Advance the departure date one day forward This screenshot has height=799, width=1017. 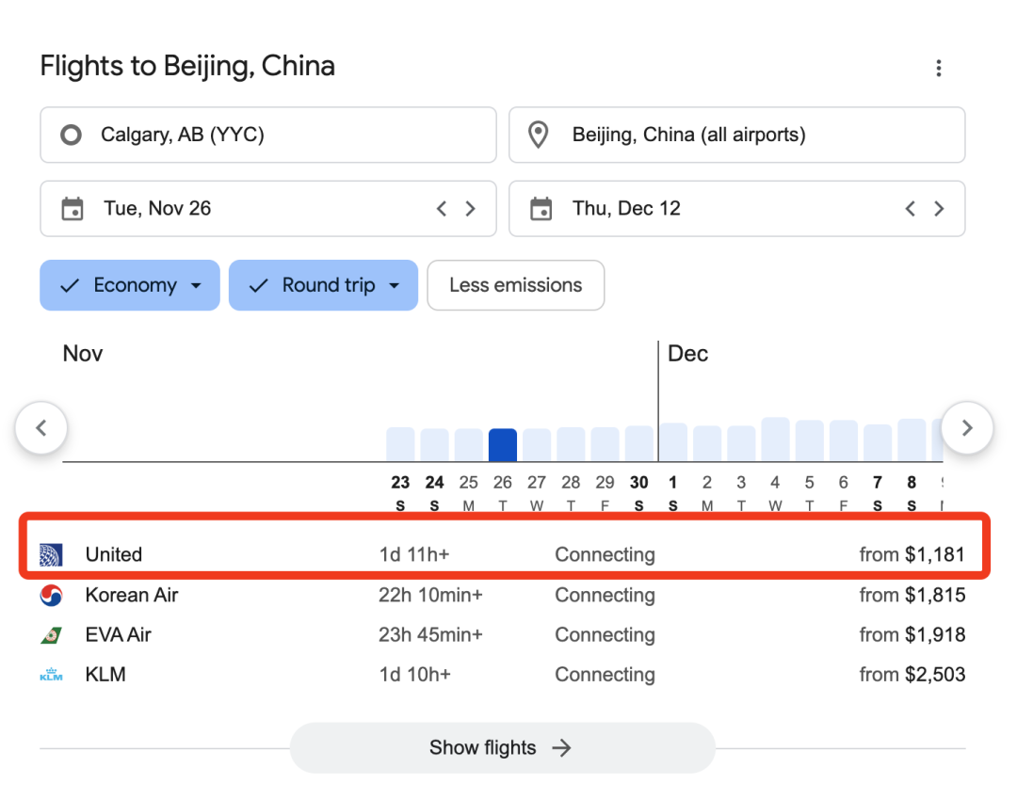[471, 209]
